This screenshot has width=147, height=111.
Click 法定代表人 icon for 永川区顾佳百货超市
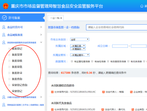(x=103, y=92)
